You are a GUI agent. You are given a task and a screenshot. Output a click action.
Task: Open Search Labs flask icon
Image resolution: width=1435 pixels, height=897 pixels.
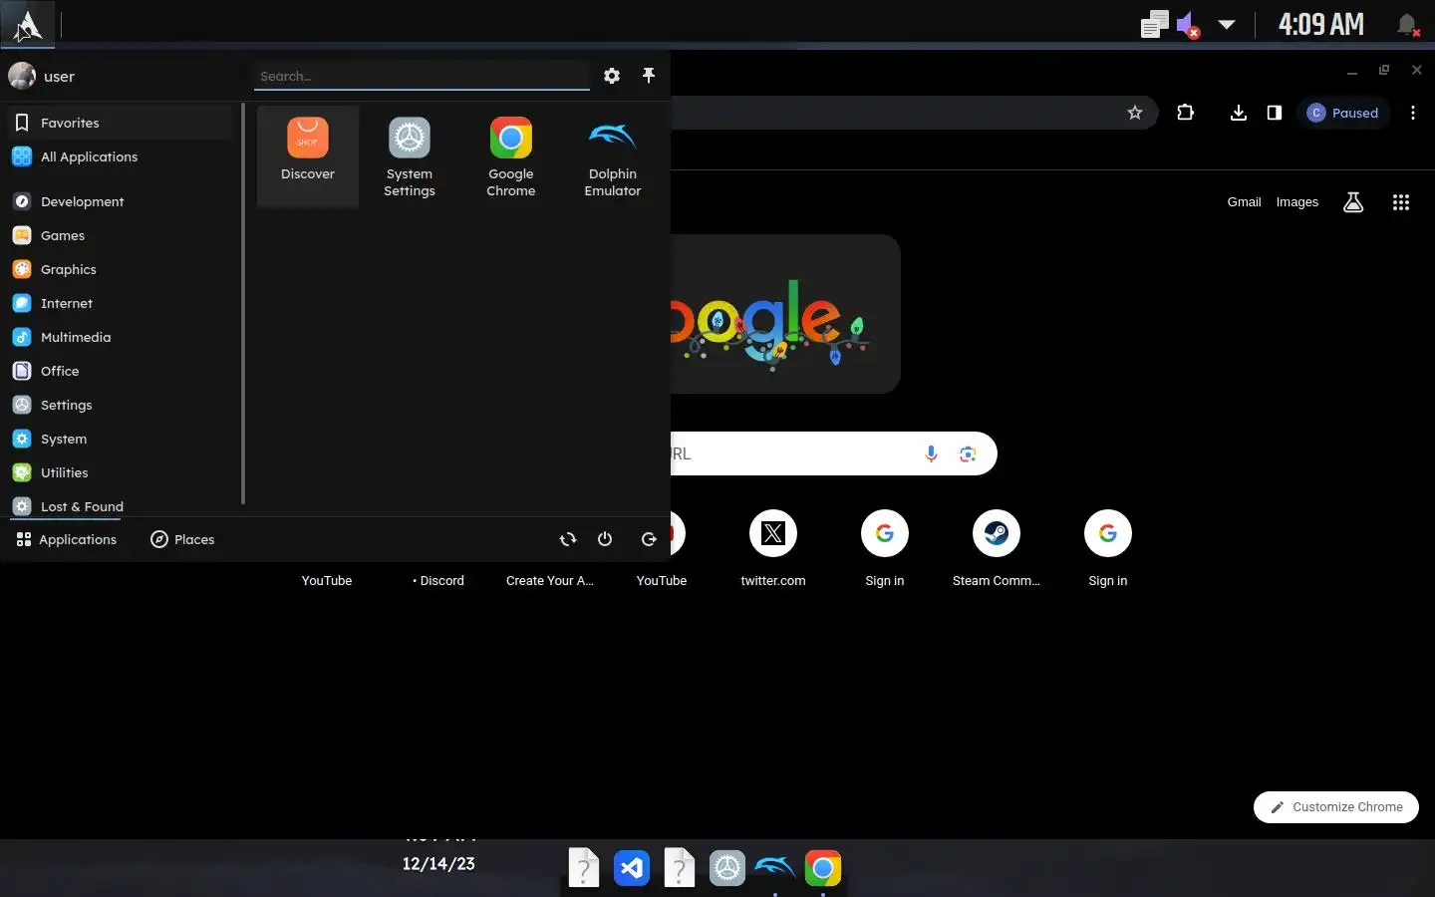pyautogui.click(x=1352, y=202)
